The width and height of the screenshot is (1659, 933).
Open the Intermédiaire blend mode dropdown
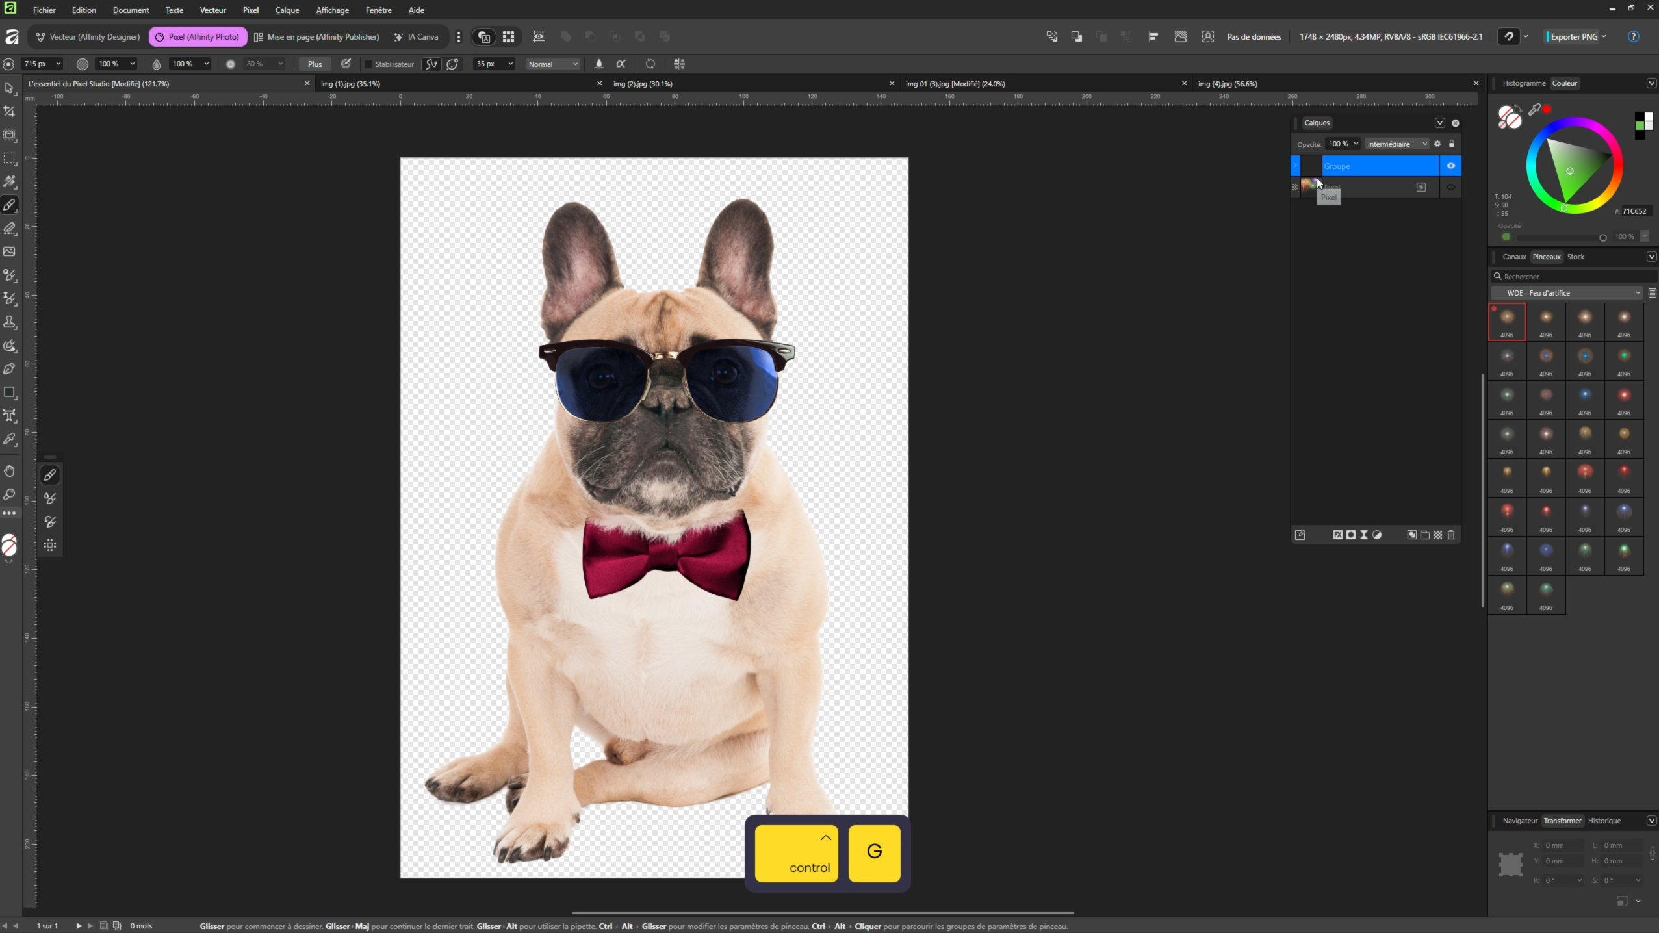point(1396,144)
